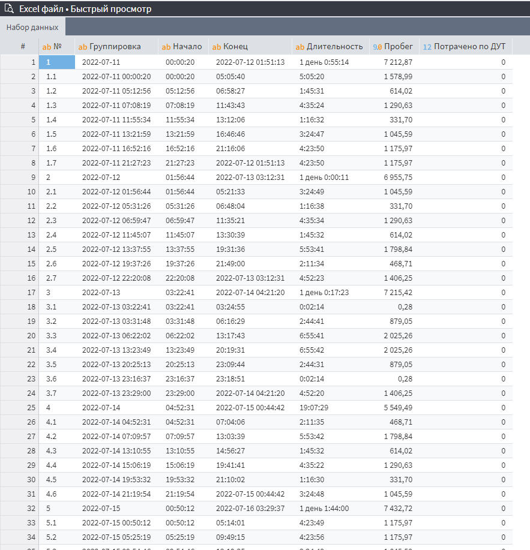Image resolution: width=530 pixels, height=550 pixels.
Task: Click the № cell 3.7
Action: pyautogui.click(x=51, y=393)
